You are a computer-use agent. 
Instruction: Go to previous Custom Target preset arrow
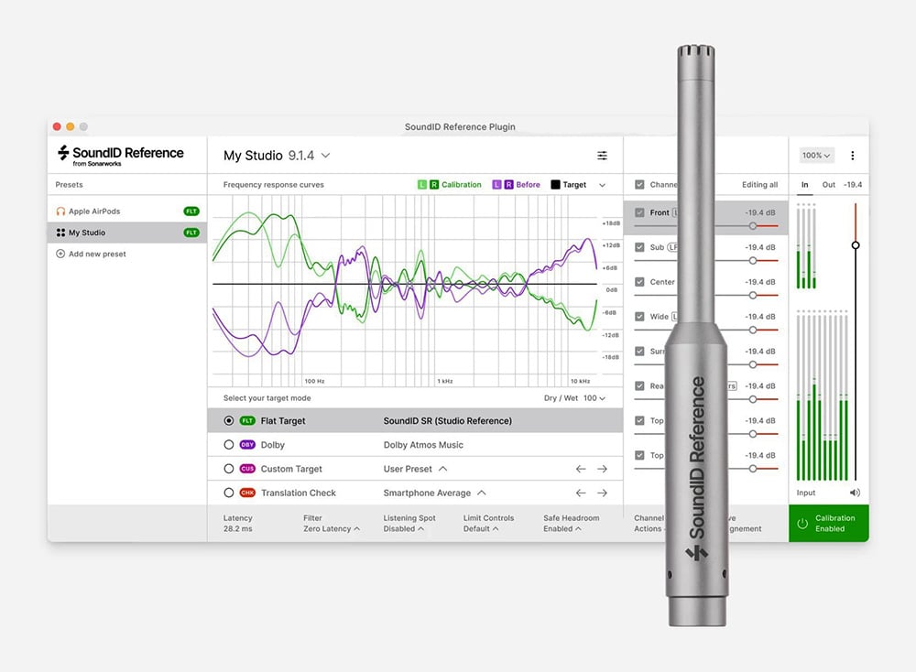[581, 469]
